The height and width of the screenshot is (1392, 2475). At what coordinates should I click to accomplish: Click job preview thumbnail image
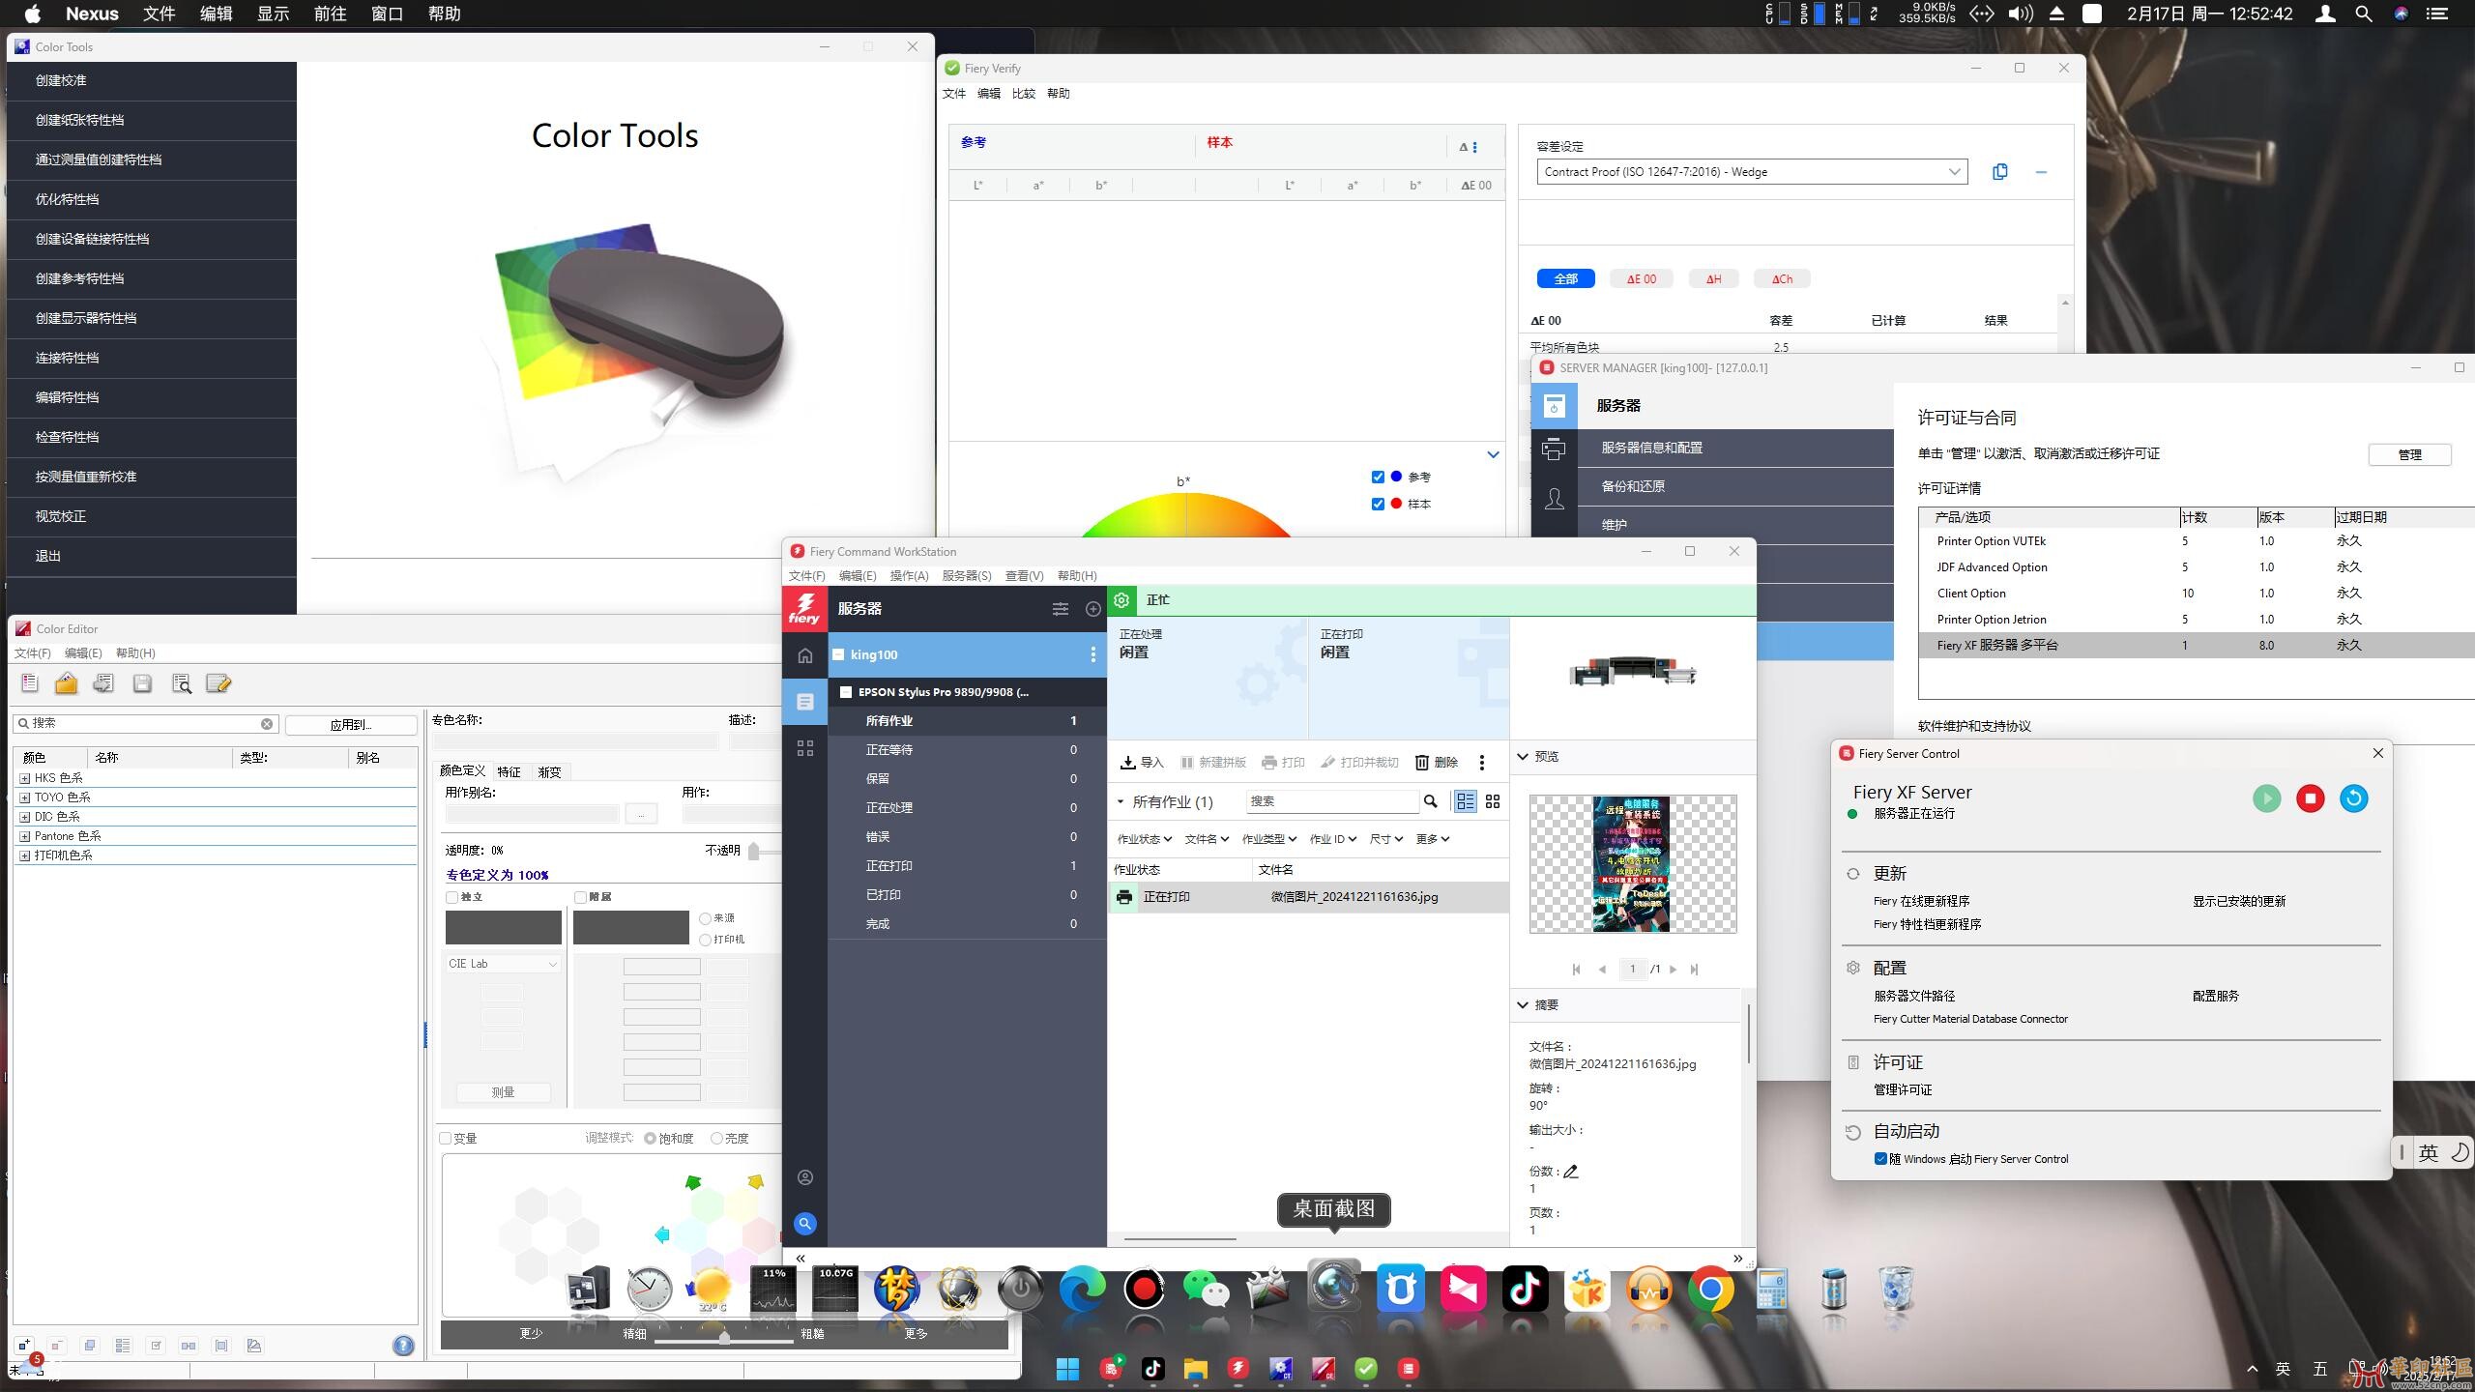pyautogui.click(x=1632, y=864)
